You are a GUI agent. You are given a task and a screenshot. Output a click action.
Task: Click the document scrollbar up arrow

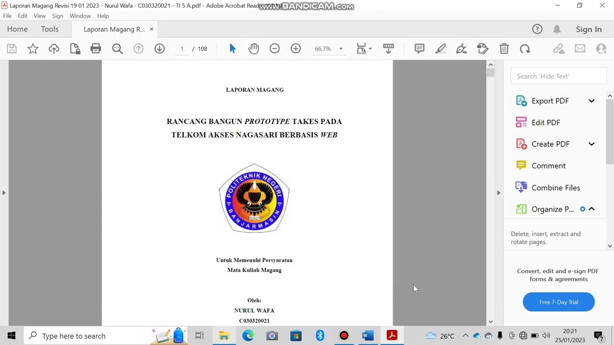[x=490, y=65]
